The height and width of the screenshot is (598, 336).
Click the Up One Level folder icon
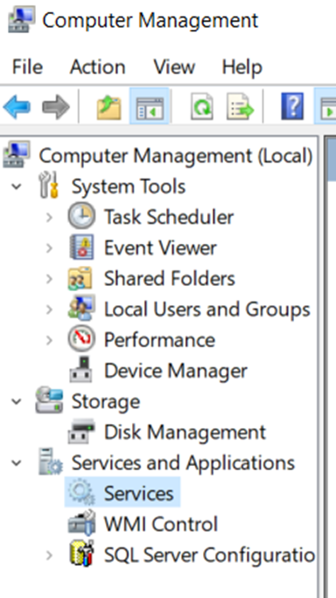tap(109, 107)
